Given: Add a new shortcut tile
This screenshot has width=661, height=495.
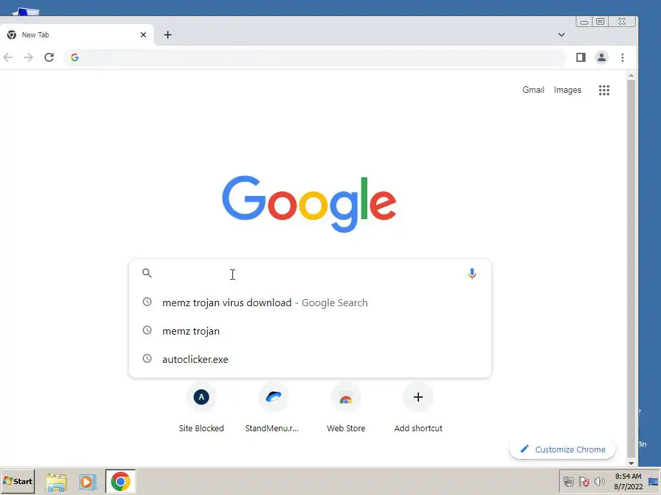Looking at the screenshot, I should (418, 407).
